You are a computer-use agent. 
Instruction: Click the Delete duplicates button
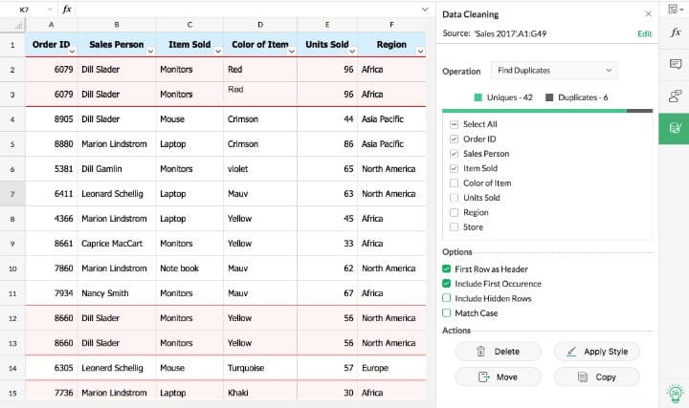tap(498, 352)
